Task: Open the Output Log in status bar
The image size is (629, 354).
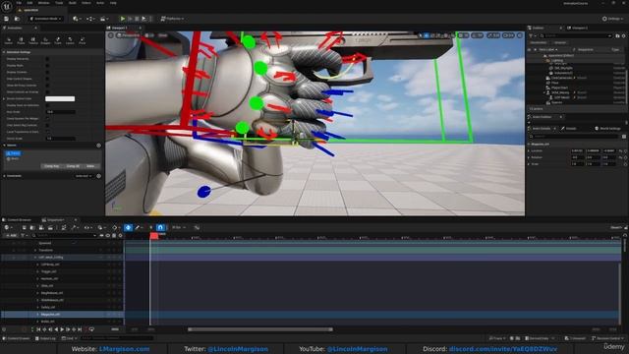Action: click(x=45, y=338)
